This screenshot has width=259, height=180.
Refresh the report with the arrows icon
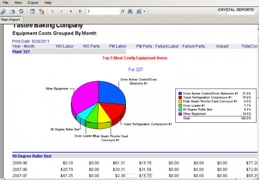21,11
